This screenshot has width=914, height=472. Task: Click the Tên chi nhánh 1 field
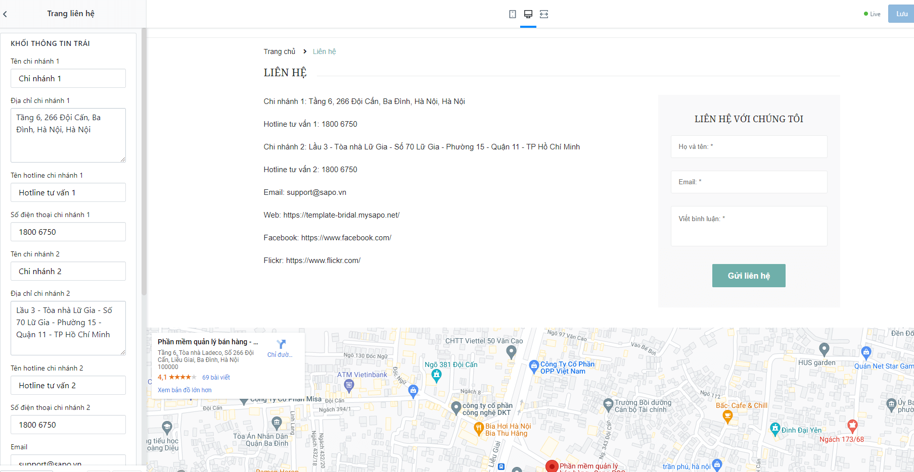pos(68,78)
